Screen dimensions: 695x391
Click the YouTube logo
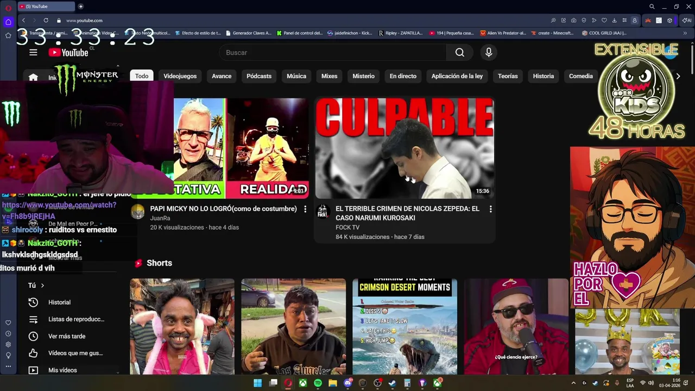(x=68, y=53)
